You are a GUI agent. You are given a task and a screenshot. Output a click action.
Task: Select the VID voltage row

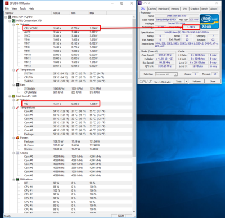click(60, 104)
